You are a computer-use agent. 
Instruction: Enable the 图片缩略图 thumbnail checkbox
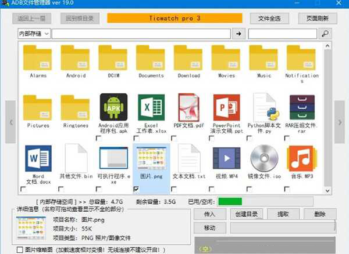[20, 250]
